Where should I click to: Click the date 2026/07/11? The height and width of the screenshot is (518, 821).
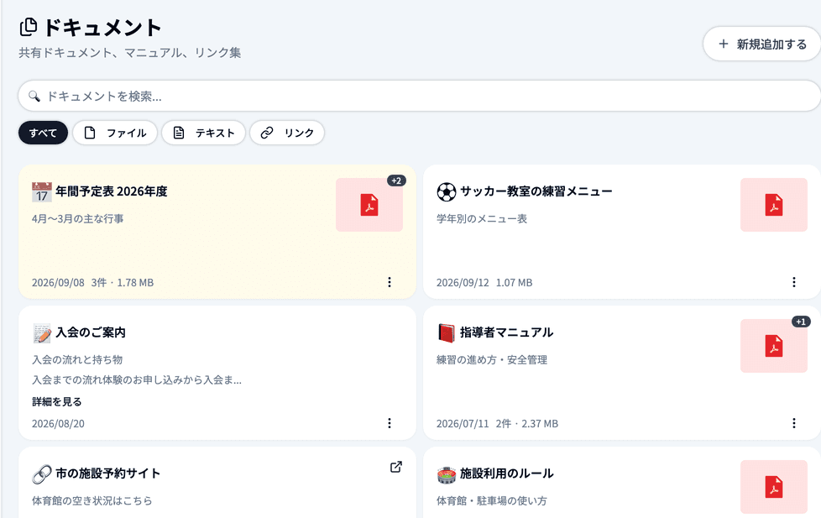[x=463, y=424]
